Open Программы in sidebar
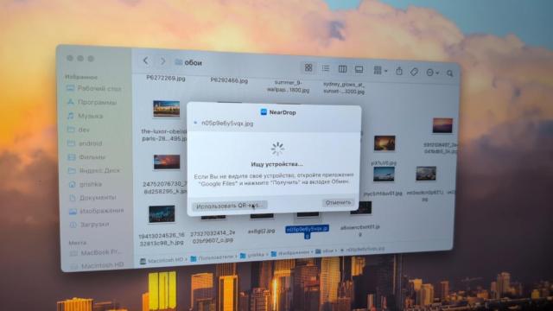This screenshot has height=311, width=553. 92,102
